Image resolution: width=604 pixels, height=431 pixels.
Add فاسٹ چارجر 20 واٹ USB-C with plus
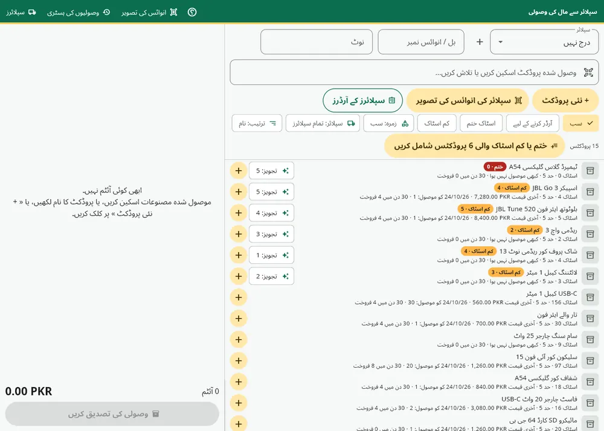(239, 403)
